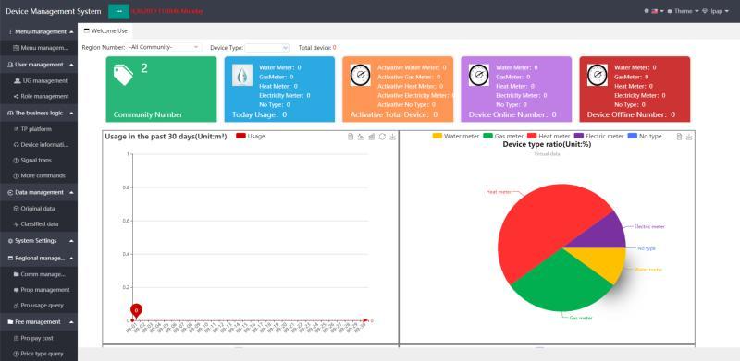Open the Theme dropdown in header
Screen dimensions: 740x361
pos(684,11)
